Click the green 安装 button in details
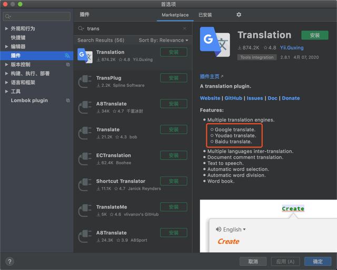The height and width of the screenshot is (270, 337). click(315, 35)
